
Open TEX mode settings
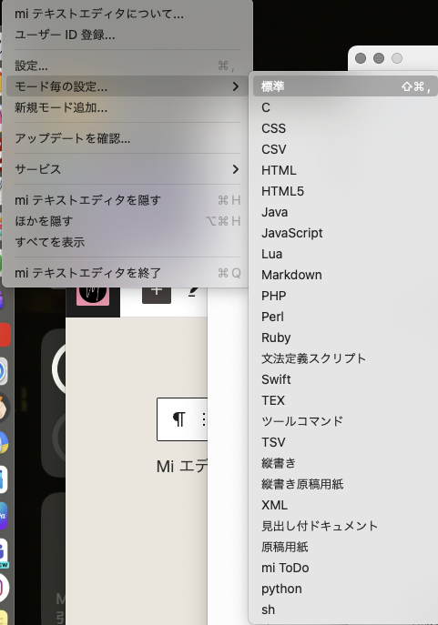point(345,400)
